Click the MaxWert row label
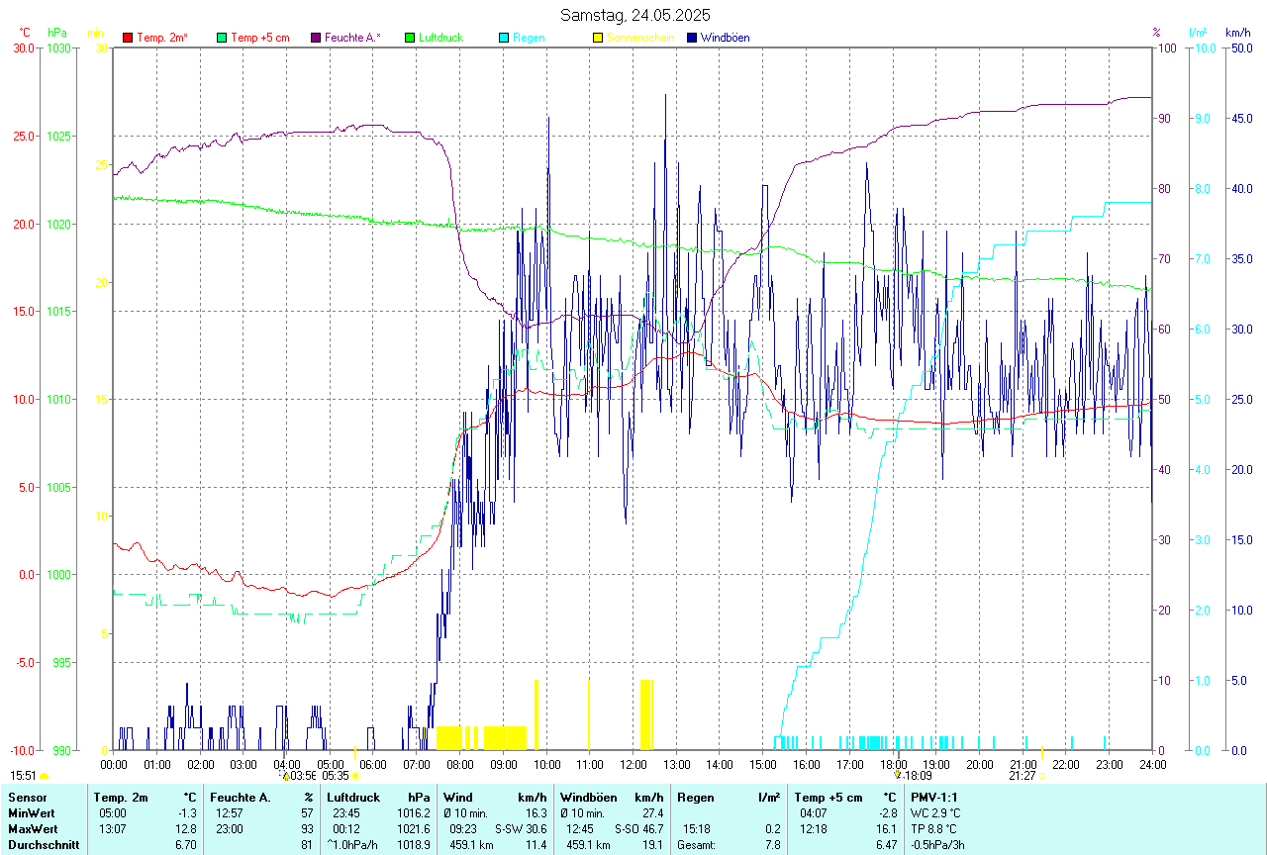This screenshot has width=1267, height=855. click(x=32, y=829)
